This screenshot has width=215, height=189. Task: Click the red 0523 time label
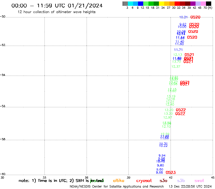[171, 172]
